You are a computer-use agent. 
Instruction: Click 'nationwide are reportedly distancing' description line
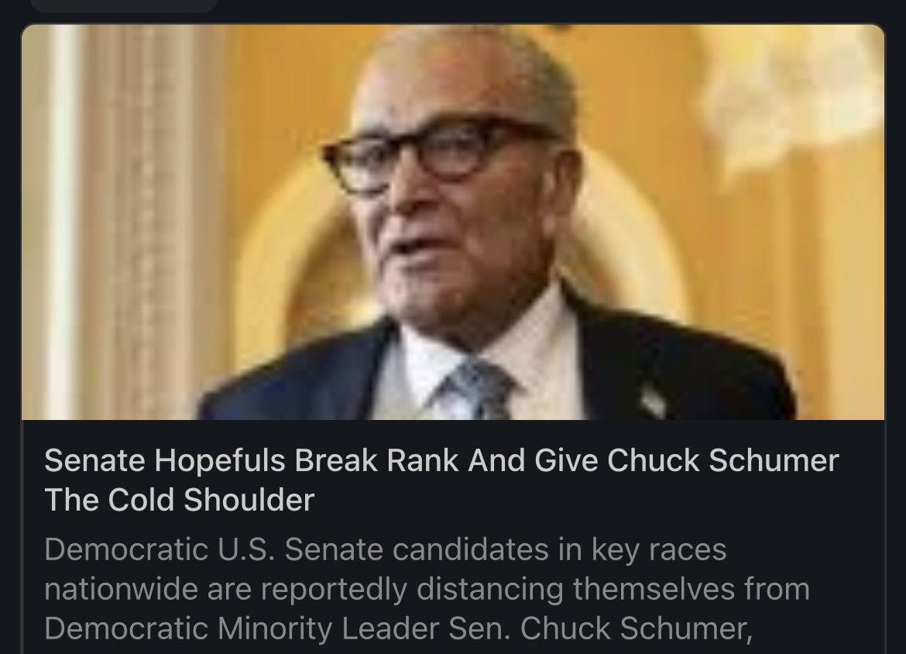pyautogui.click(x=427, y=589)
